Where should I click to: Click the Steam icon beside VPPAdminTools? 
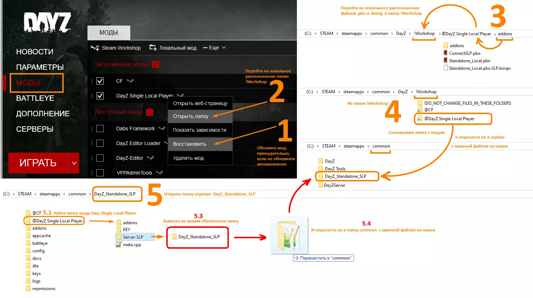(x=159, y=172)
